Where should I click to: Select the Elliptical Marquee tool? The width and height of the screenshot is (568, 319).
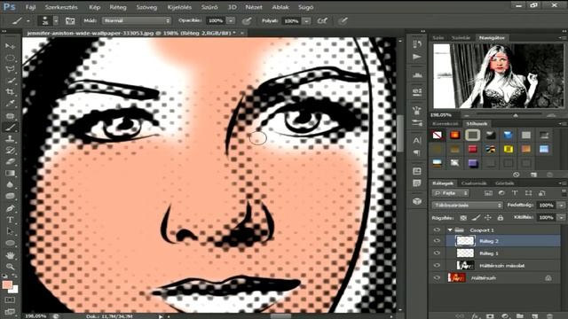tap(10, 58)
